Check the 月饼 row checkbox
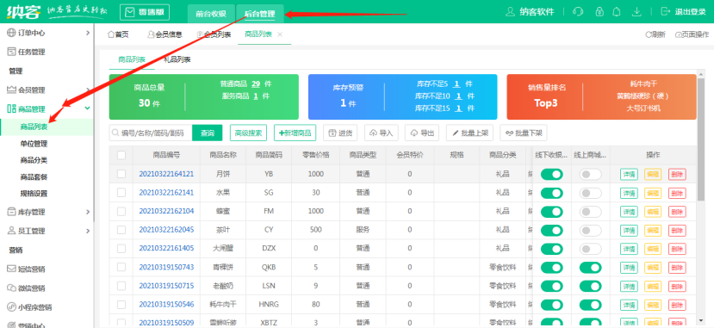714x328 pixels. [121, 174]
